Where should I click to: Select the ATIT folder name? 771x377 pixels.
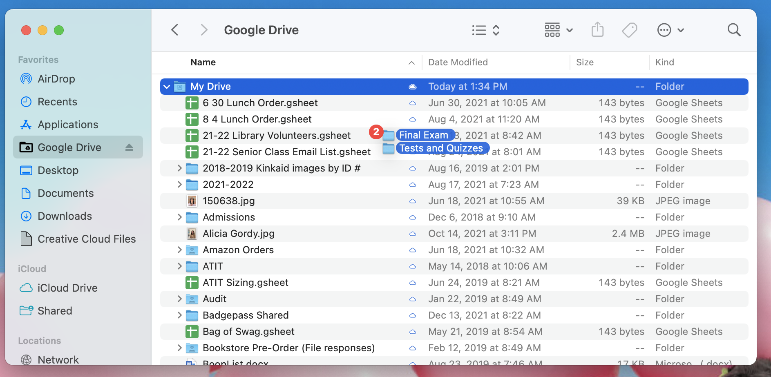pos(213,266)
